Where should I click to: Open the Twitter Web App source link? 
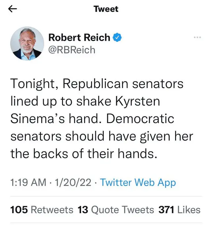click(x=137, y=182)
